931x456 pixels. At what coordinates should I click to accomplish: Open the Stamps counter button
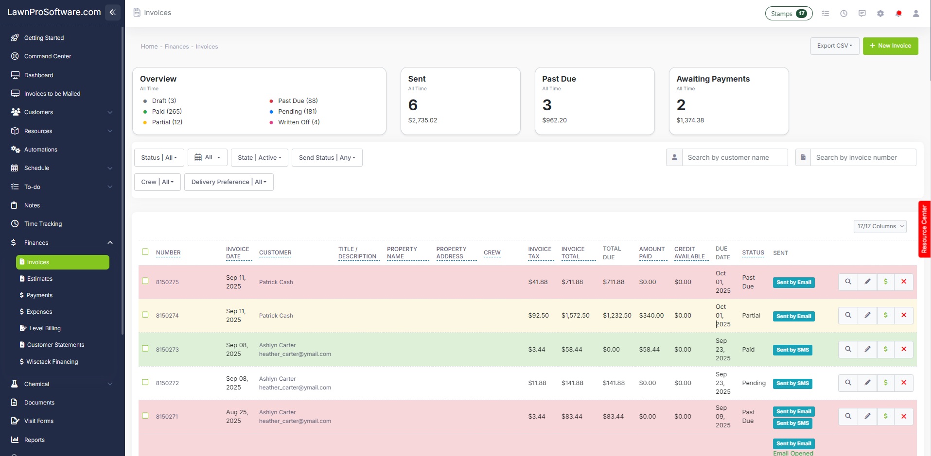(789, 14)
